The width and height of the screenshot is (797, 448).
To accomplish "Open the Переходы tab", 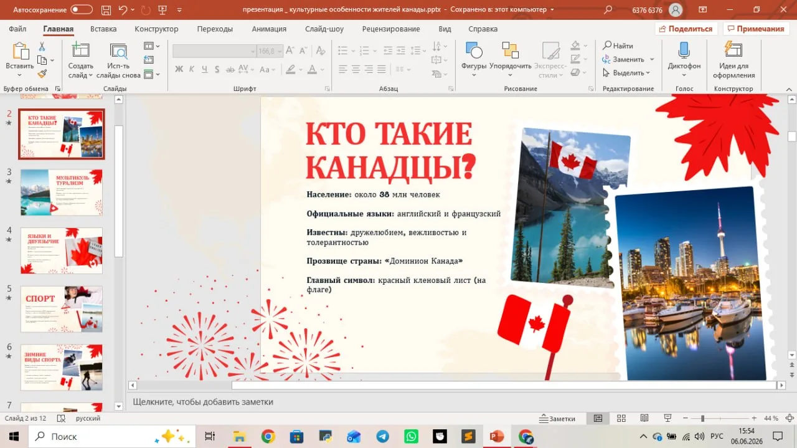I will tap(215, 29).
